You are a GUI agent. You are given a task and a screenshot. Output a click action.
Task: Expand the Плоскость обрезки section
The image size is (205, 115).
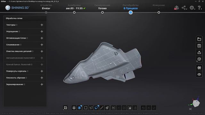click(x=42, y=78)
